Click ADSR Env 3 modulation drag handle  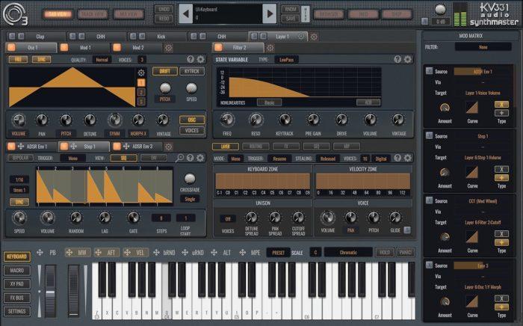126,147
